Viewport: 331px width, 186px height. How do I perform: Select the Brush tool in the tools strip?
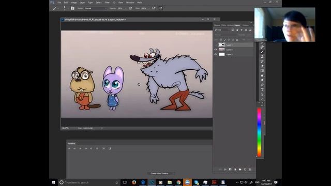pos(262,52)
